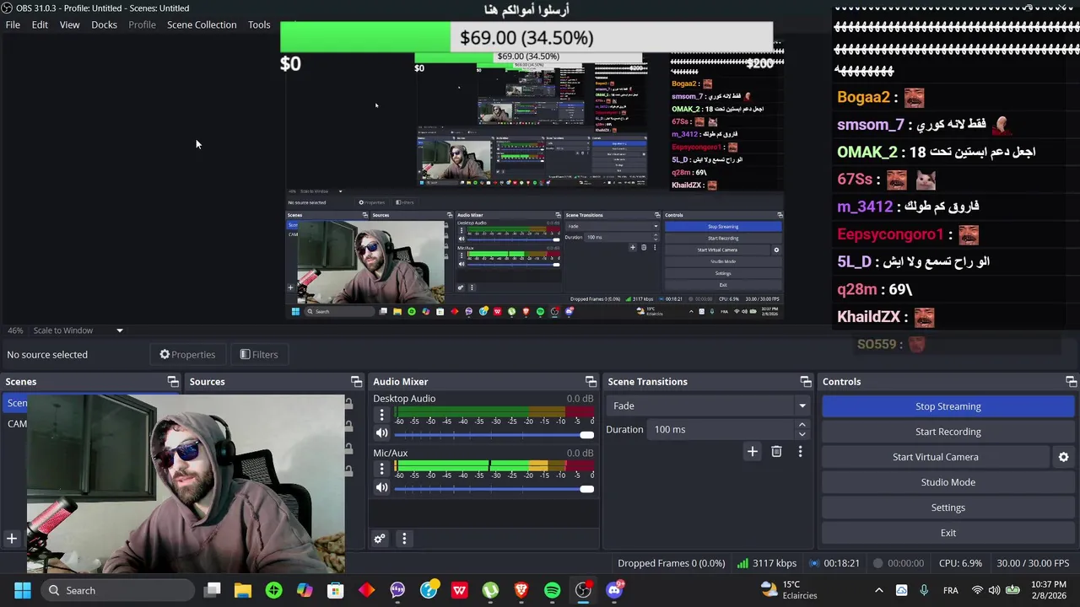The width and height of the screenshot is (1080, 607).
Task: Open Audio Mixer bottom three-dot menu
Action: [x=404, y=539]
